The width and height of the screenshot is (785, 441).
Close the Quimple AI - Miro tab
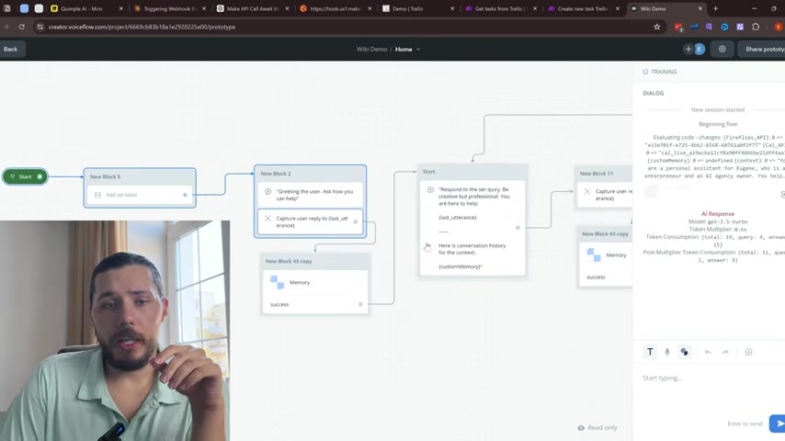[x=120, y=8]
